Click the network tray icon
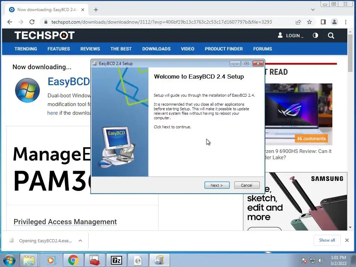Image resolution: width=356 pixels, height=267 pixels. point(313,260)
